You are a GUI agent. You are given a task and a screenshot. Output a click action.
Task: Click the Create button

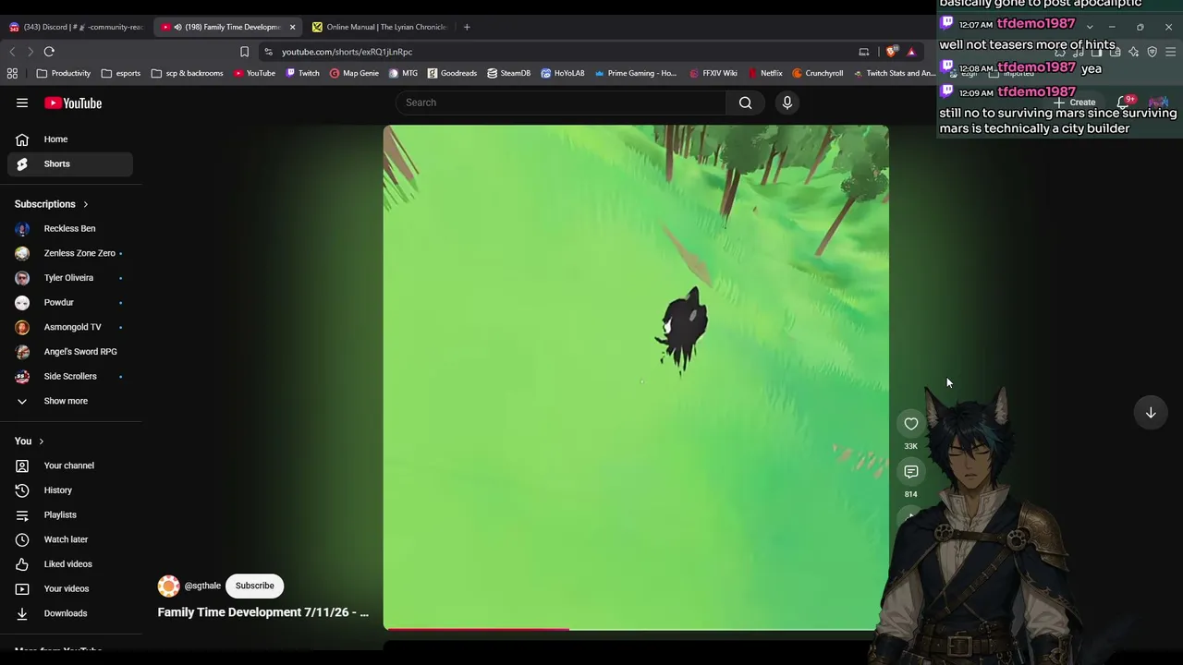[x=1074, y=103]
